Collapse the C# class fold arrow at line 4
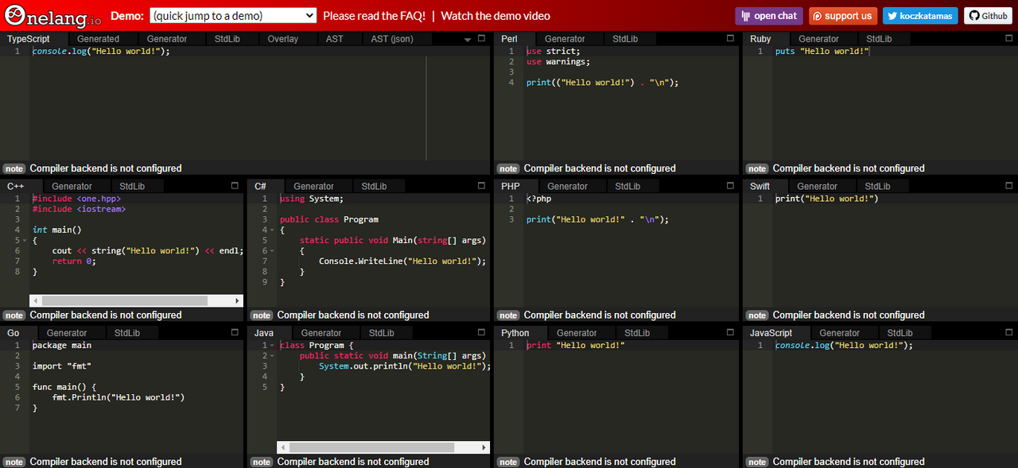This screenshot has height=468, width=1018. (x=273, y=230)
